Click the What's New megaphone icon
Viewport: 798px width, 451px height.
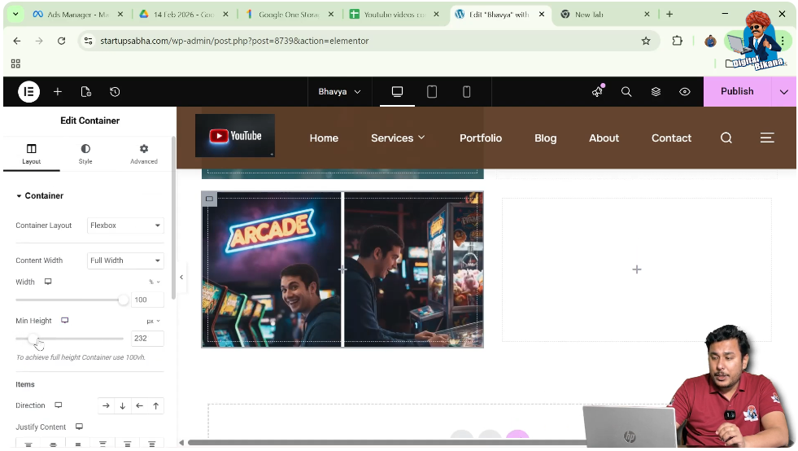coord(597,92)
